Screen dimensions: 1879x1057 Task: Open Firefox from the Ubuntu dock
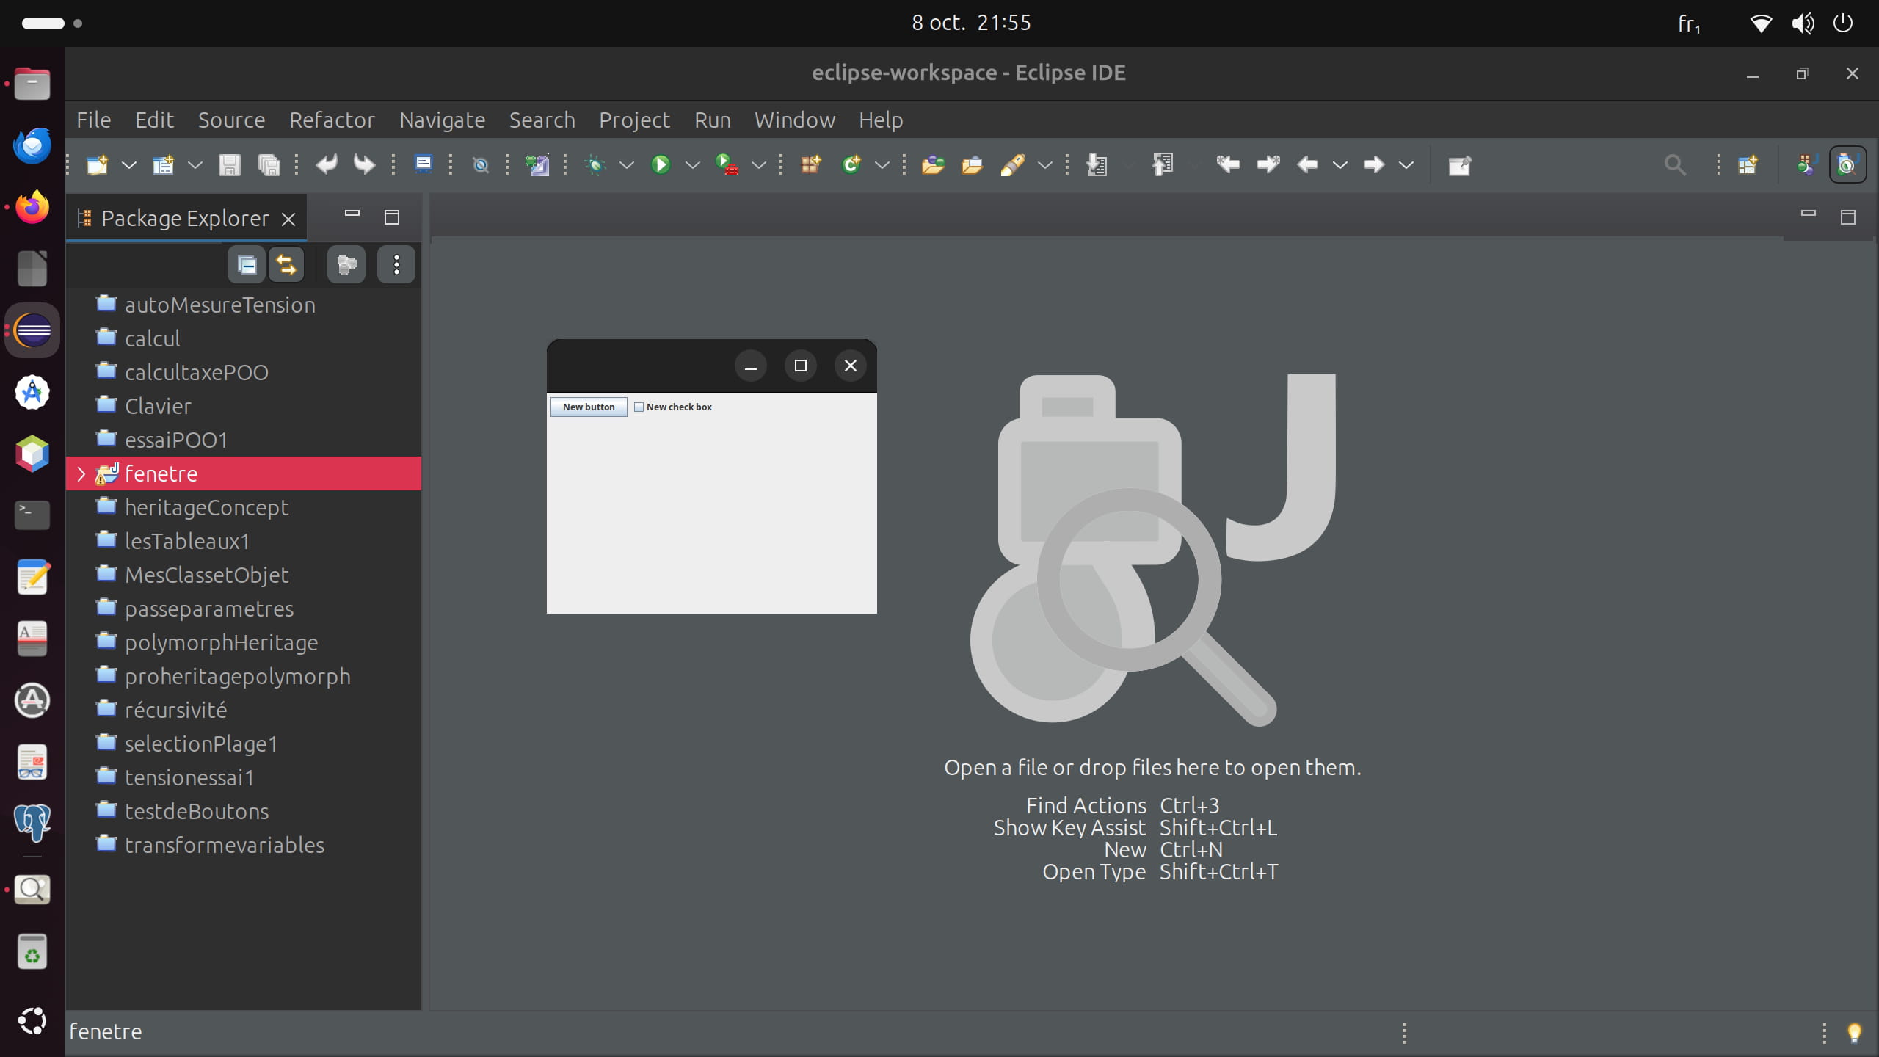click(x=32, y=207)
